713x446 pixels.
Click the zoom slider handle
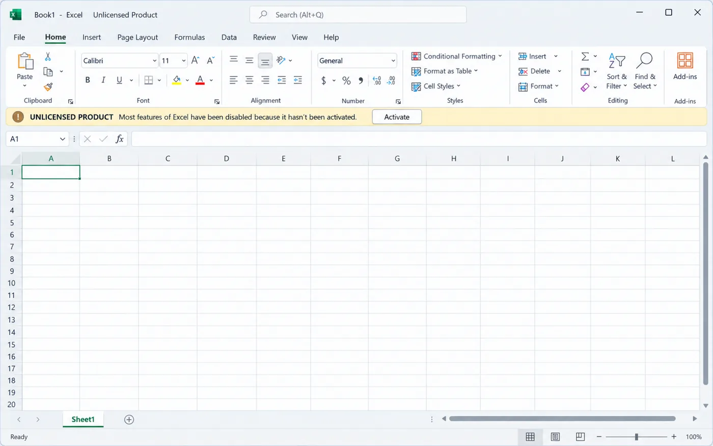tap(636, 437)
